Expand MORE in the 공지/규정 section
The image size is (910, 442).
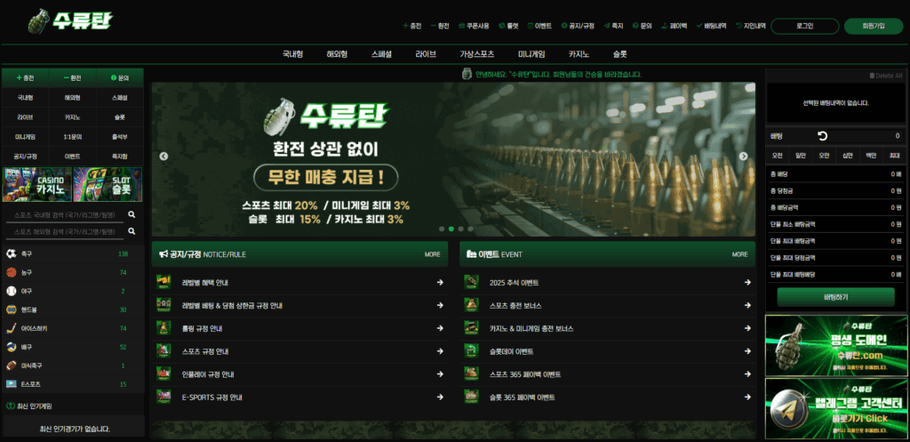click(x=433, y=254)
